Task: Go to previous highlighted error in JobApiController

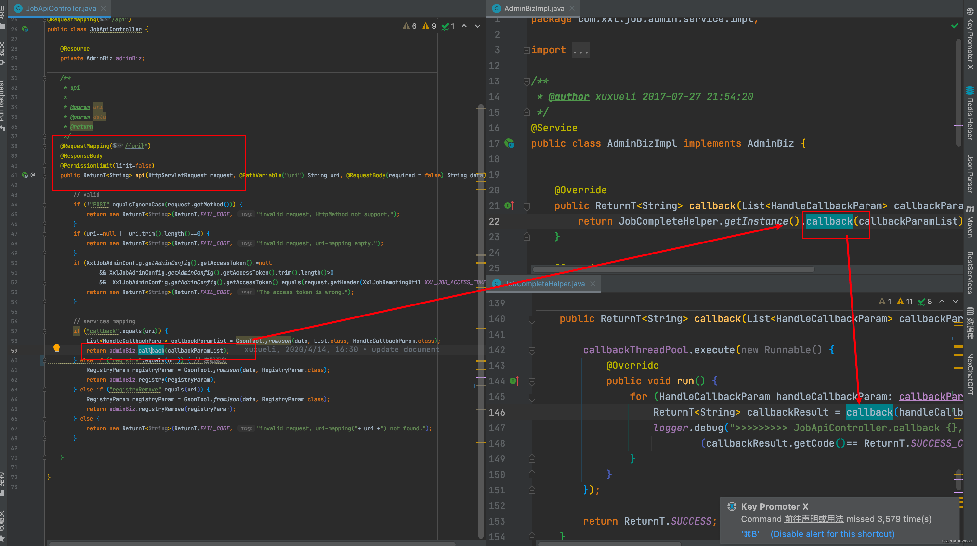Action: (464, 26)
